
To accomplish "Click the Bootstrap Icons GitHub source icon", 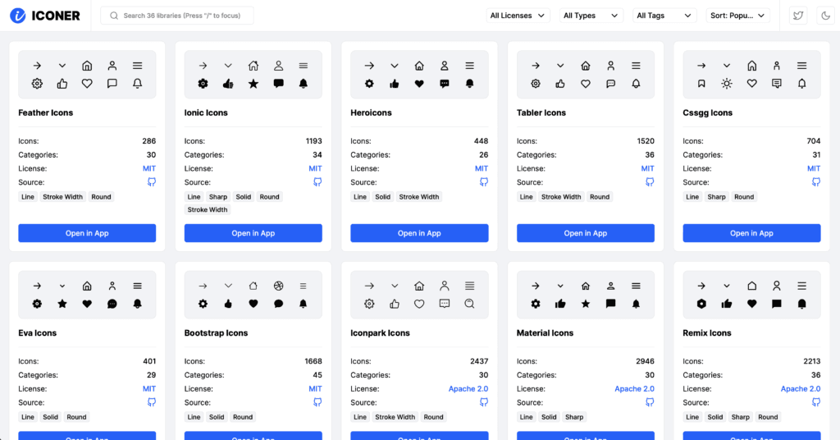I will coord(317,402).
